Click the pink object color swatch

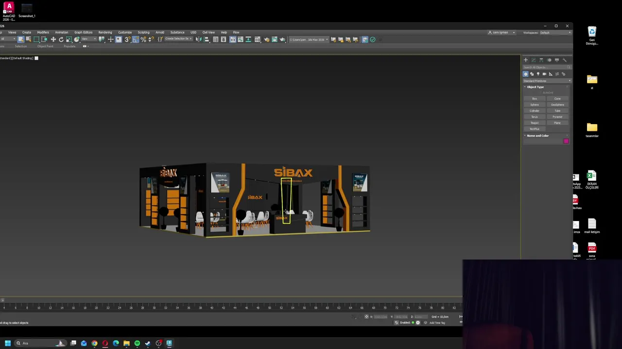[x=566, y=141]
